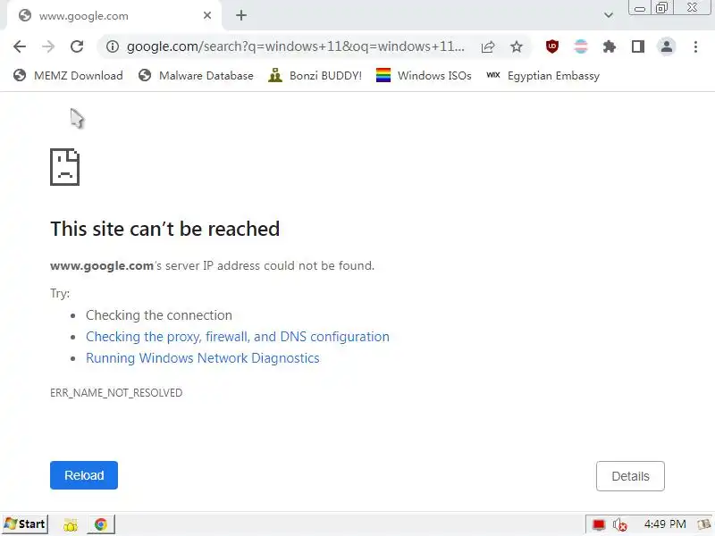Select the www.google.com tab
The image size is (715, 536).
click(x=114, y=15)
